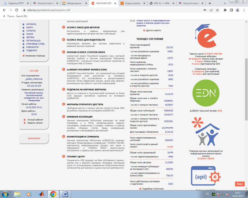
Task: Open MATLAB from the taskbar
Action: click(x=41, y=194)
